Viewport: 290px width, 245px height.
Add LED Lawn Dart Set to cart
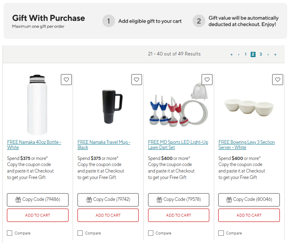178,215
